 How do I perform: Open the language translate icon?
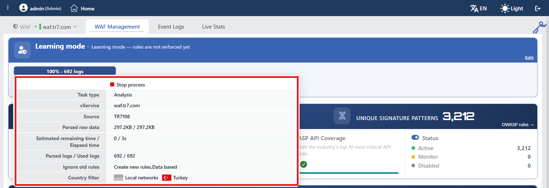pyautogui.click(x=474, y=8)
